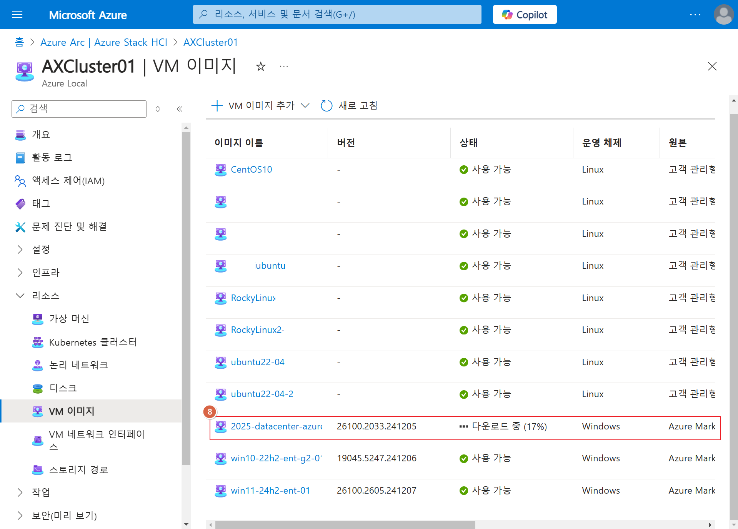The image size is (738, 529).
Task: Open the AXCluster01 breadcrumb link
Action: coord(211,42)
